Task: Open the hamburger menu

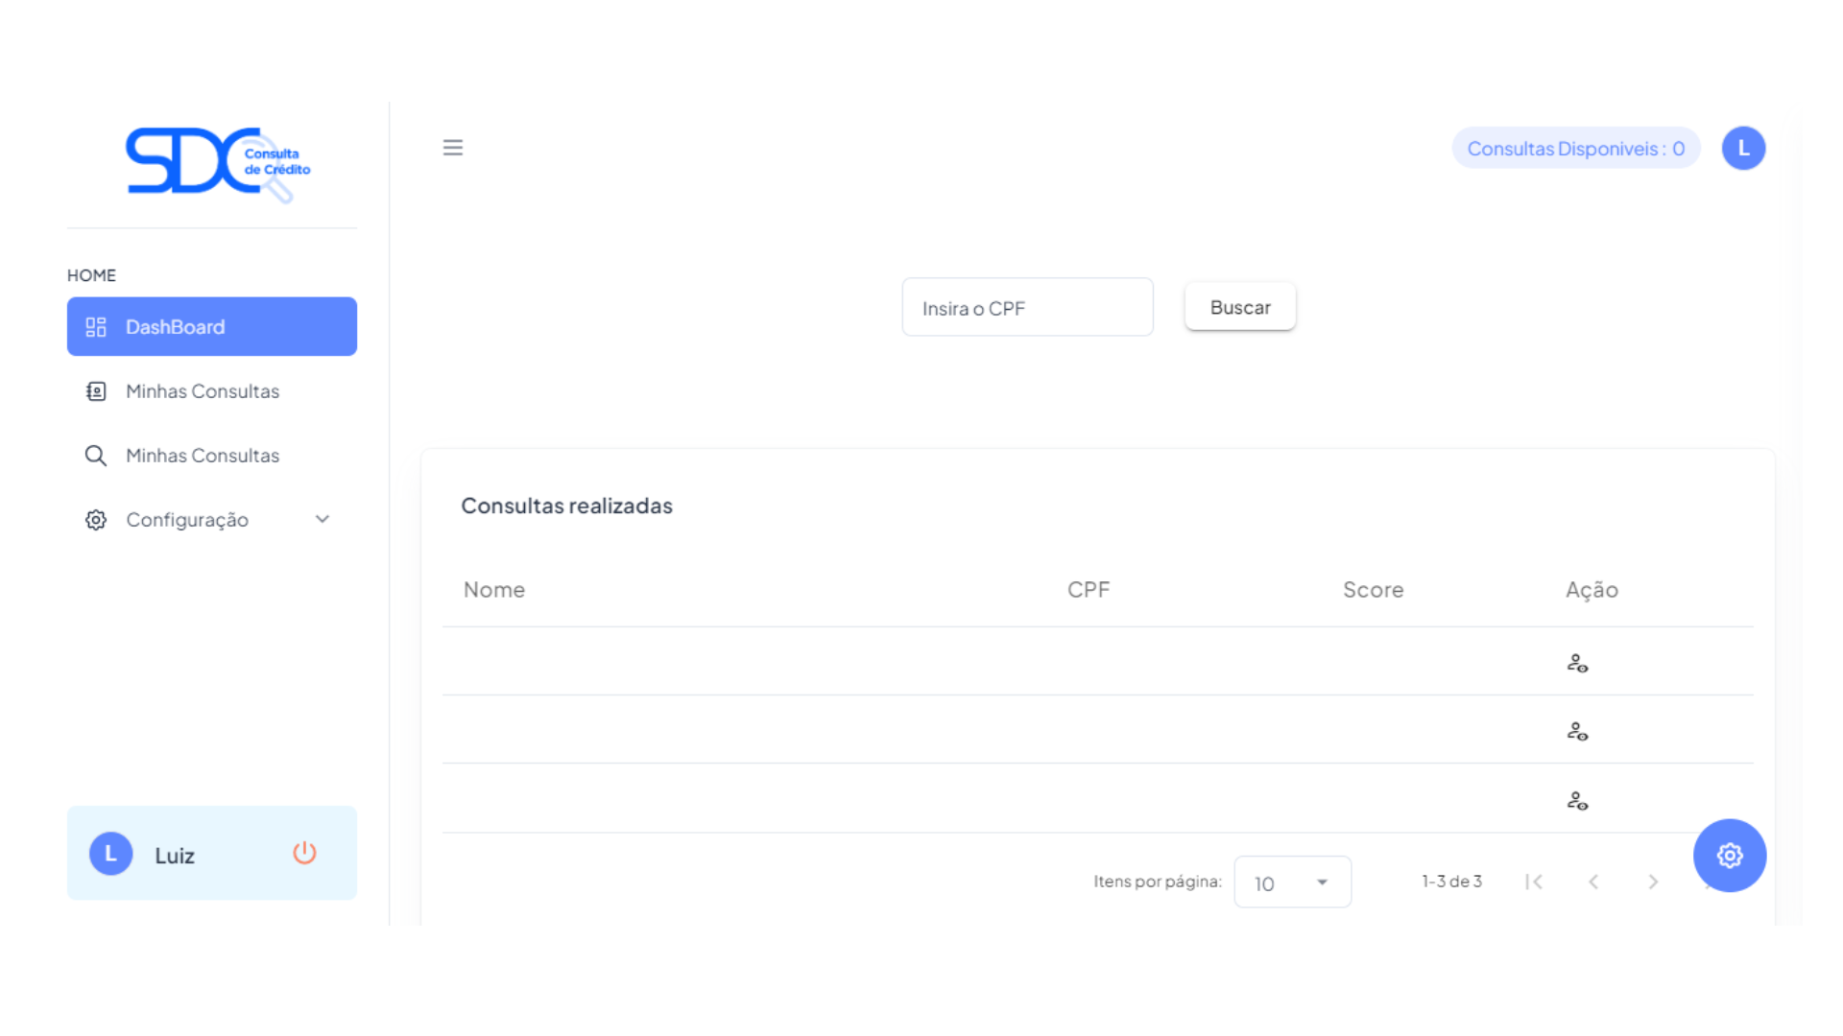Action: [x=452, y=148]
